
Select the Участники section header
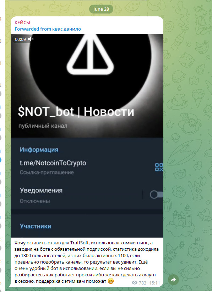(36, 226)
